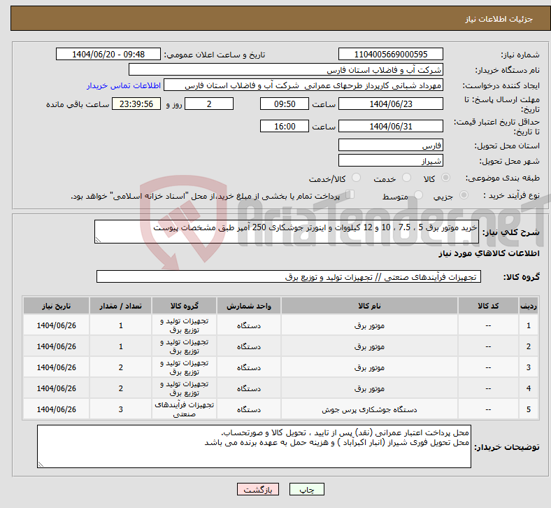The height and width of the screenshot is (508, 551).
Task: Select the جزیی purchase type radio
Action: click(464, 195)
